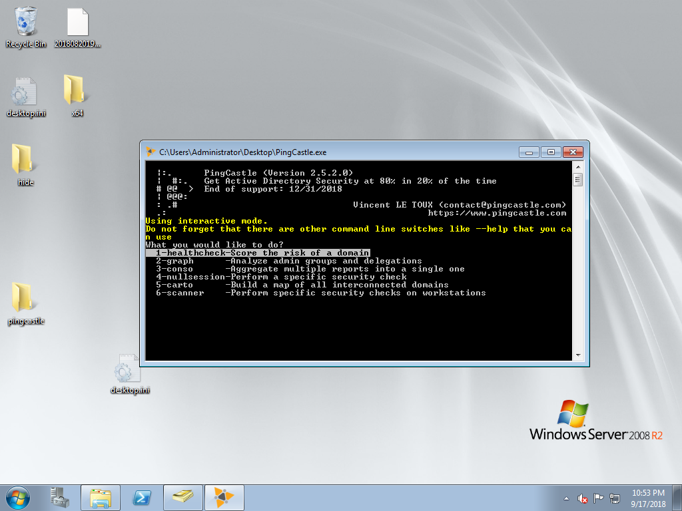Viewport: 682px width, 511px height.
Task: Click the 1-healthcheck highlighted menu line
Action: [257, 253]
